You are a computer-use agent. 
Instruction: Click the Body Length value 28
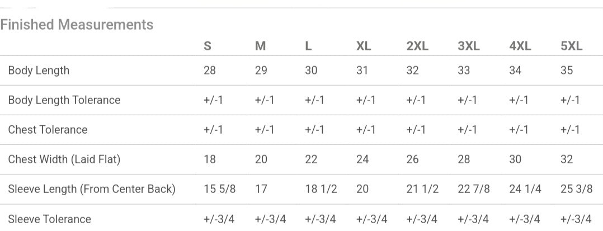pyautogui.click(x=210, y=70)
